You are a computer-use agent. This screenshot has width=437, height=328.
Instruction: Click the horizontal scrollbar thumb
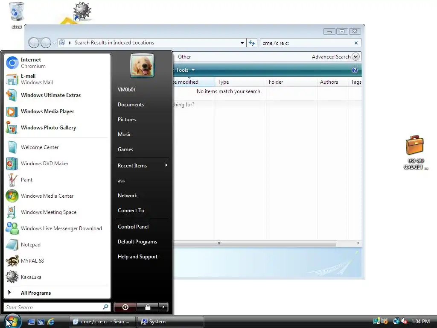point(254,243)
